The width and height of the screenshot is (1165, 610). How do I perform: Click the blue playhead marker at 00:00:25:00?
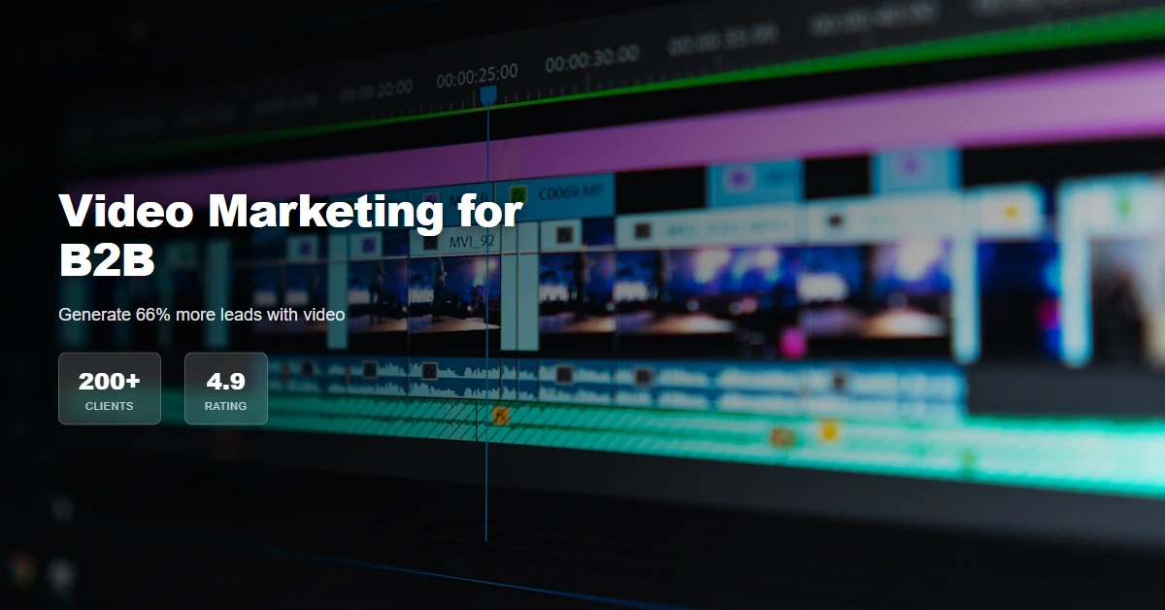(x=488, y=94)
